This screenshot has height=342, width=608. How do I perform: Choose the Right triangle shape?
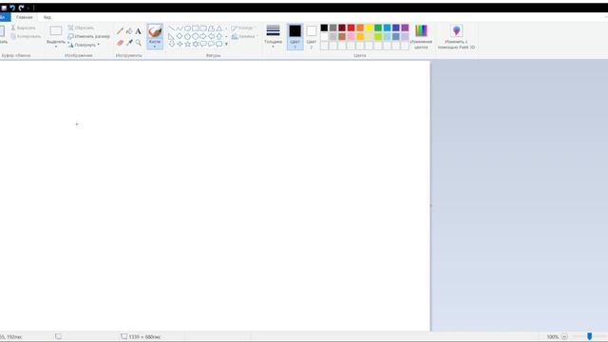pos(171,36)
